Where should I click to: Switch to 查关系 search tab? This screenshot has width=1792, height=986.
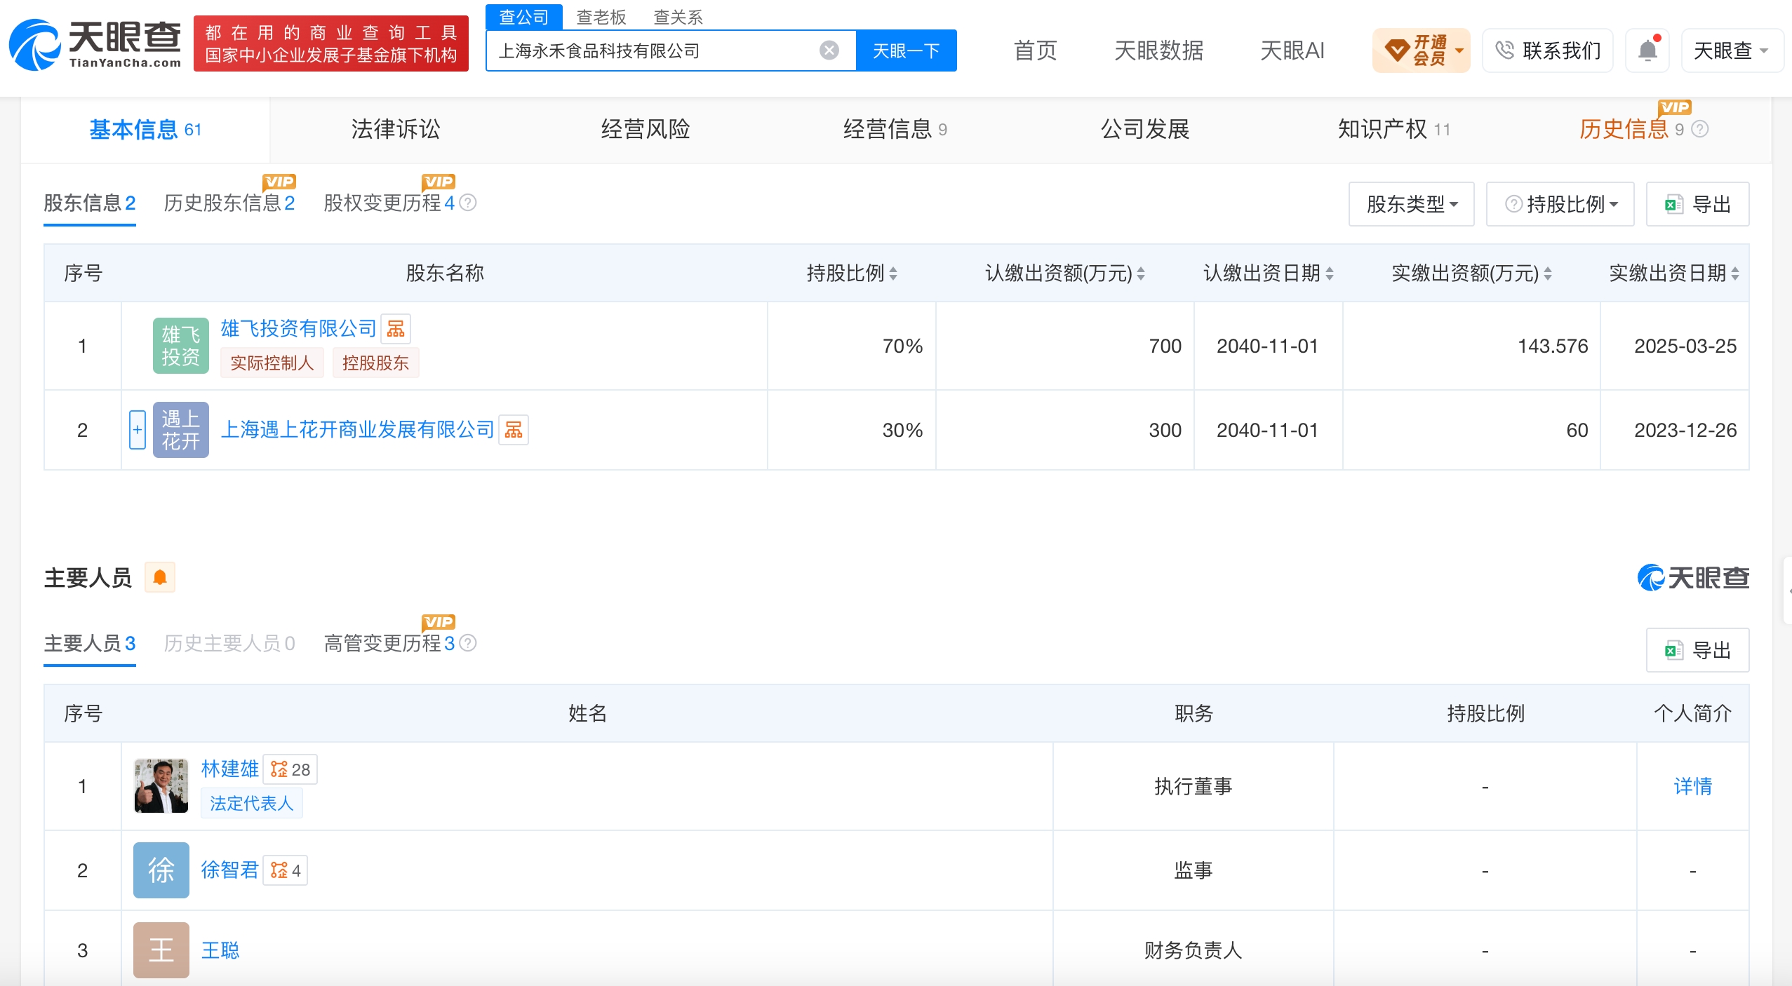(678, 17)
